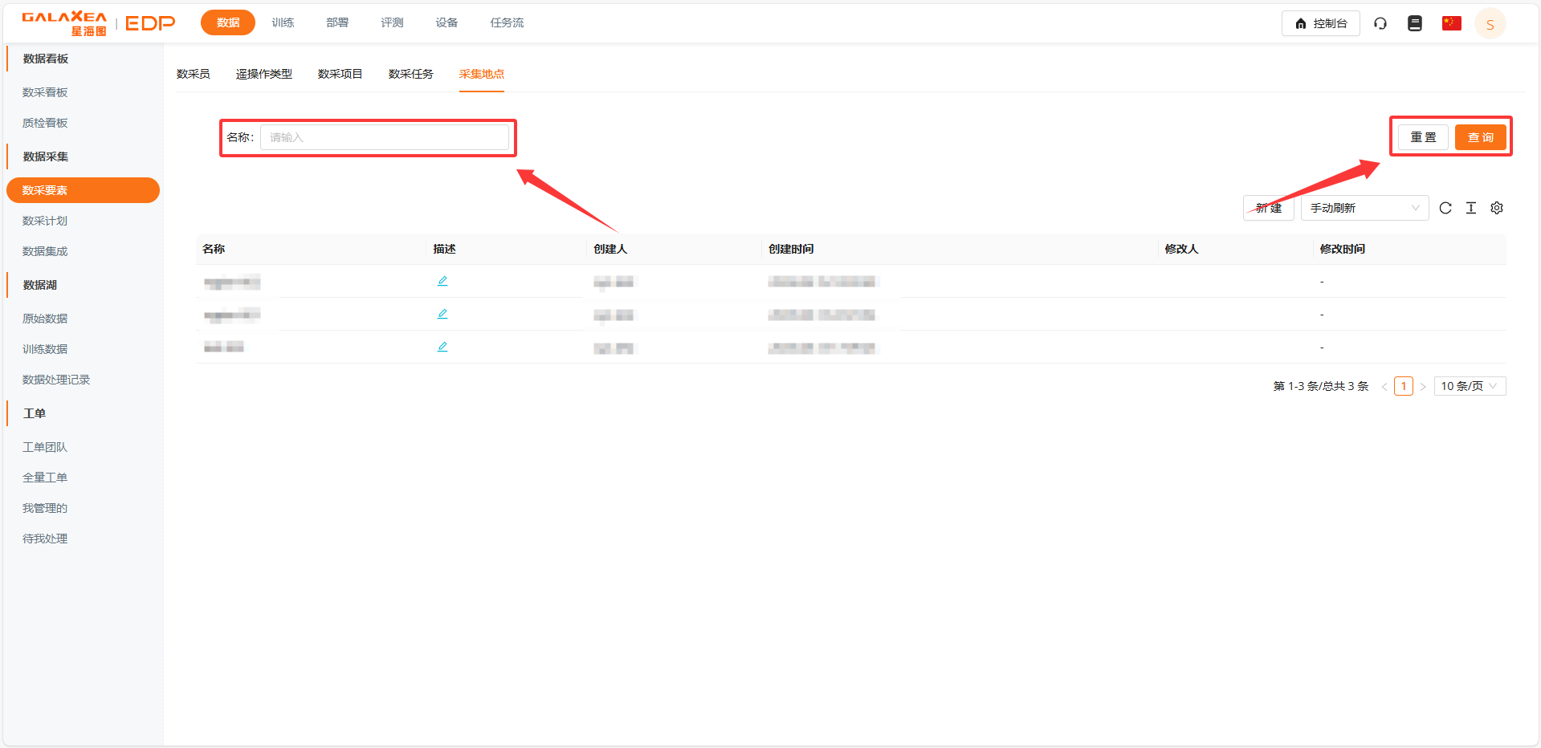Open the 训练 top menu item
1541x748 pixels.
click(x=283, y=22)
